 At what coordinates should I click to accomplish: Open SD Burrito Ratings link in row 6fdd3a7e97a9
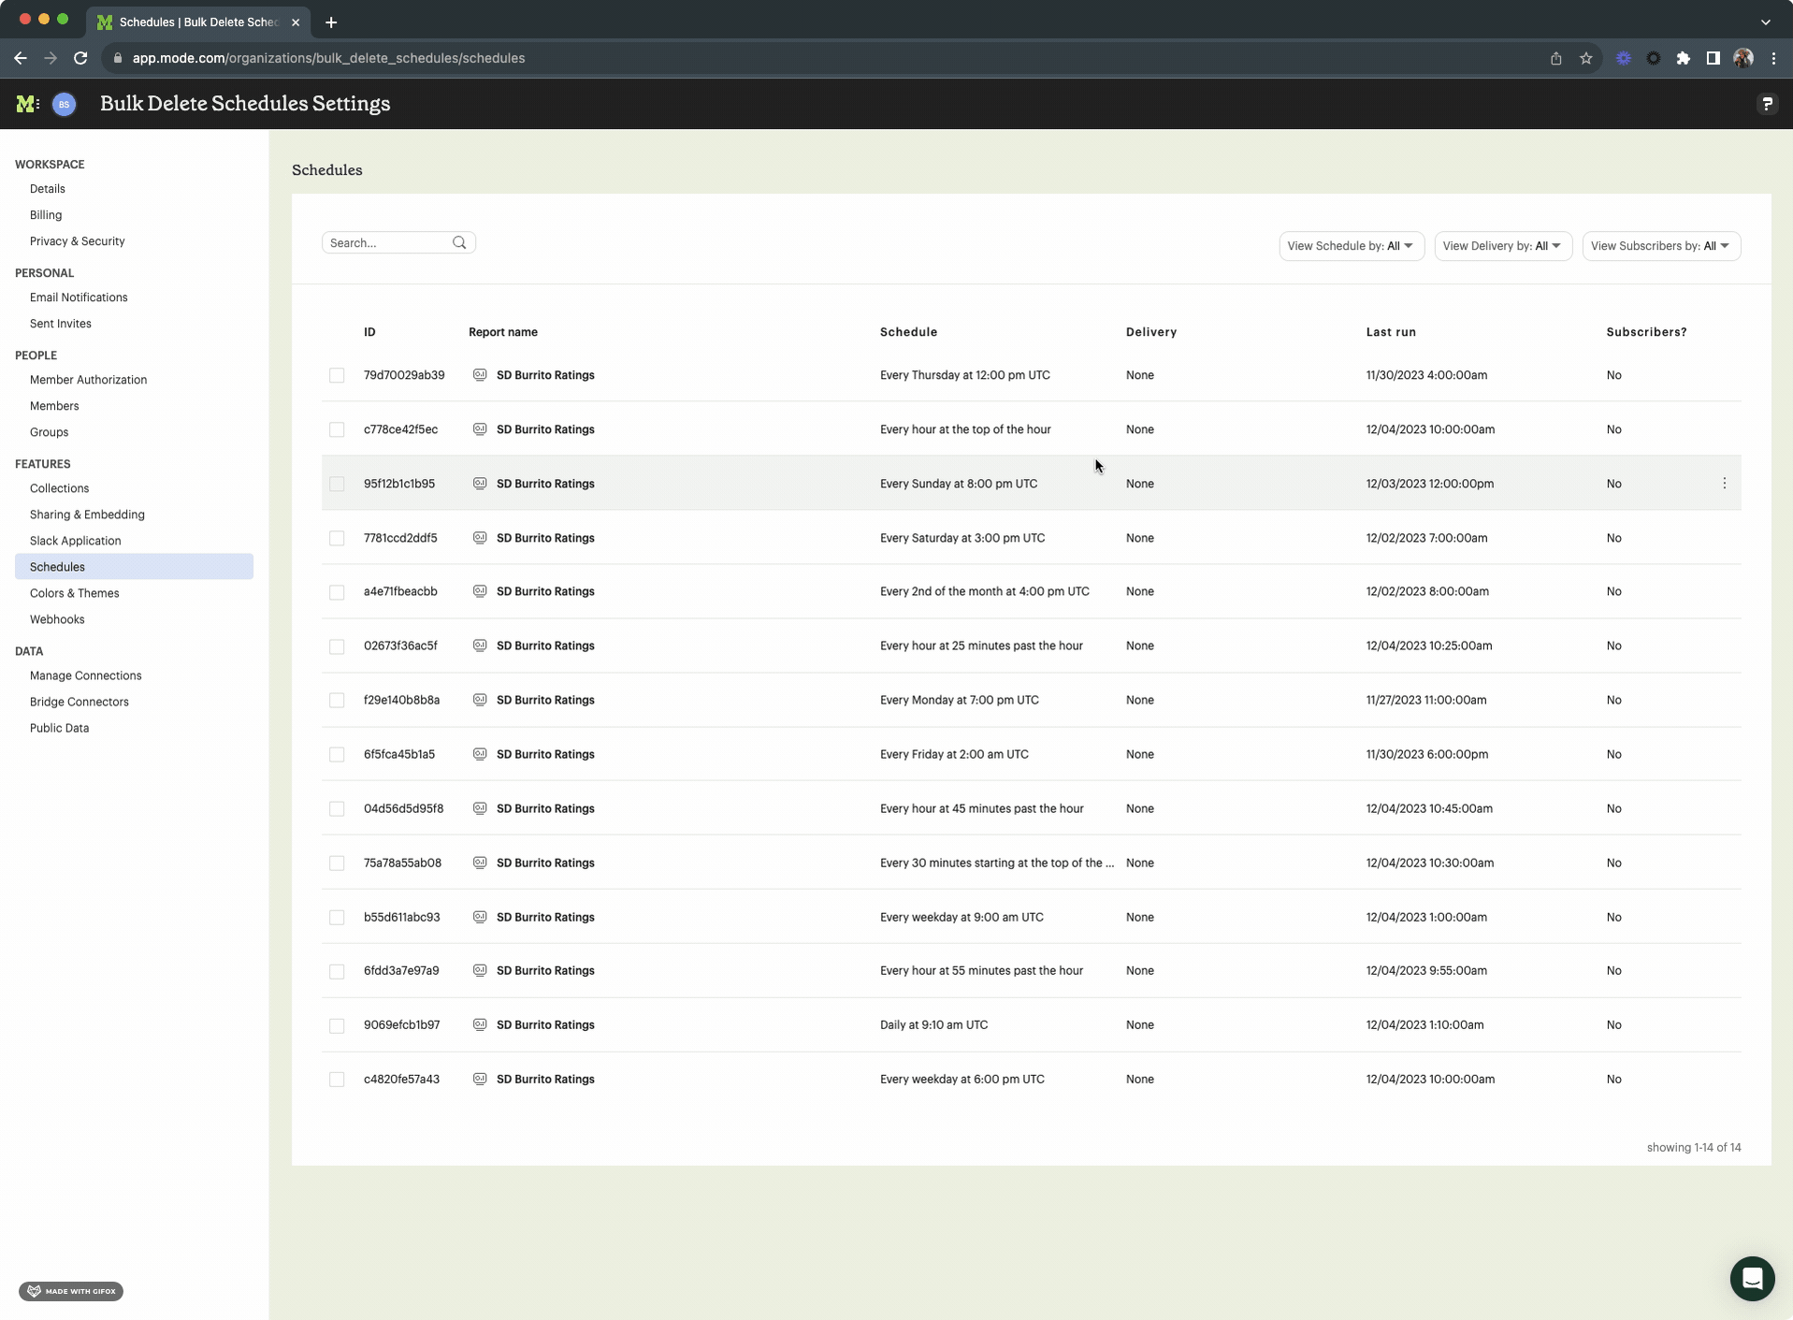click(545, 970)
